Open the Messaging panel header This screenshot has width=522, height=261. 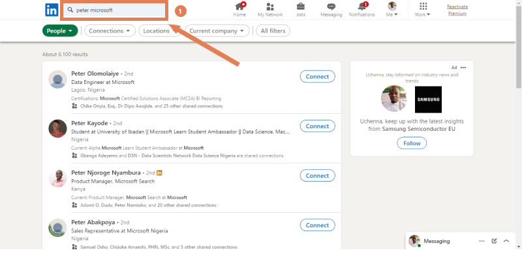461,241
